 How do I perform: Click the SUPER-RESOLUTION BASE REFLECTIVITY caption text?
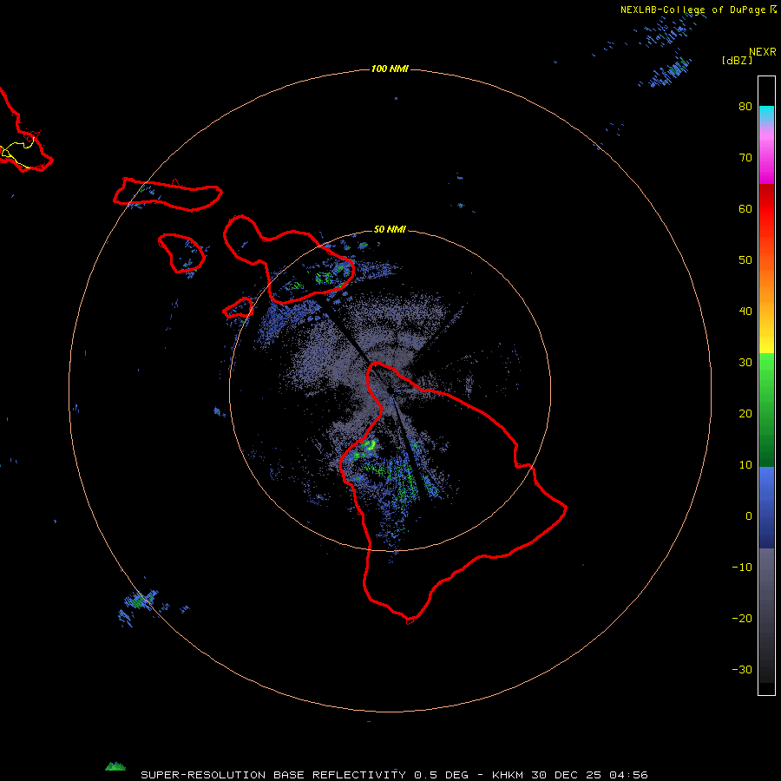tap(273, 775)
